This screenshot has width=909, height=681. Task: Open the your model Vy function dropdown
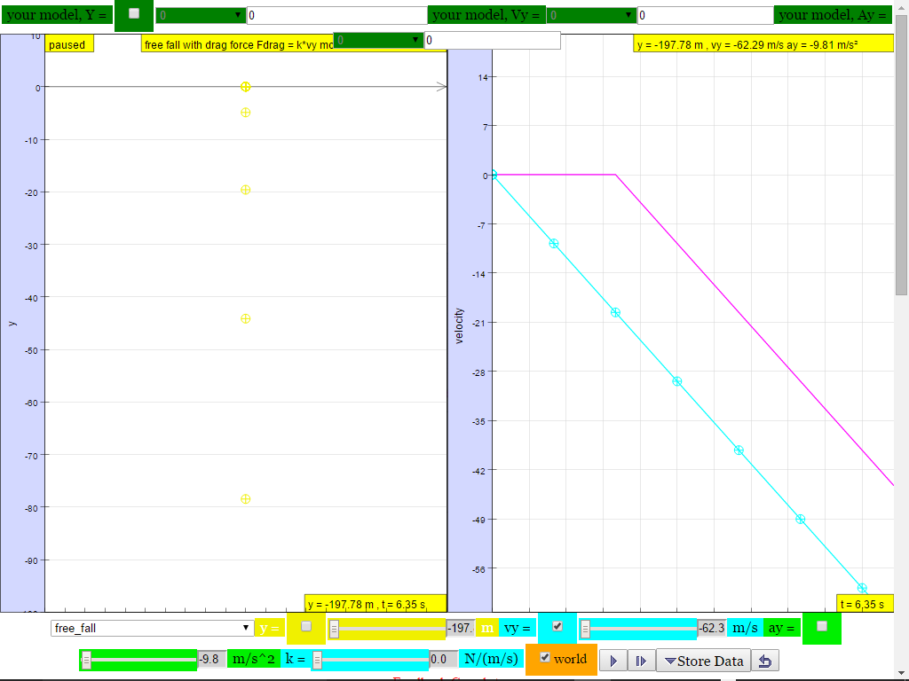tap(591, 15)
